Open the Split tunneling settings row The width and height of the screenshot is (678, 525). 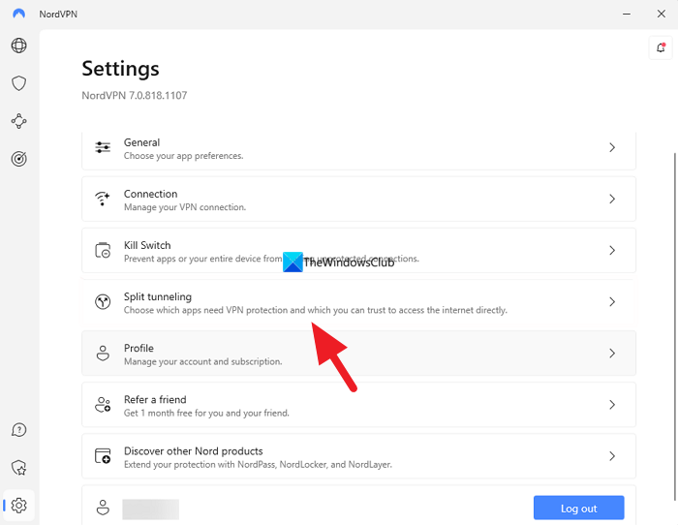[x=358, y=302]
